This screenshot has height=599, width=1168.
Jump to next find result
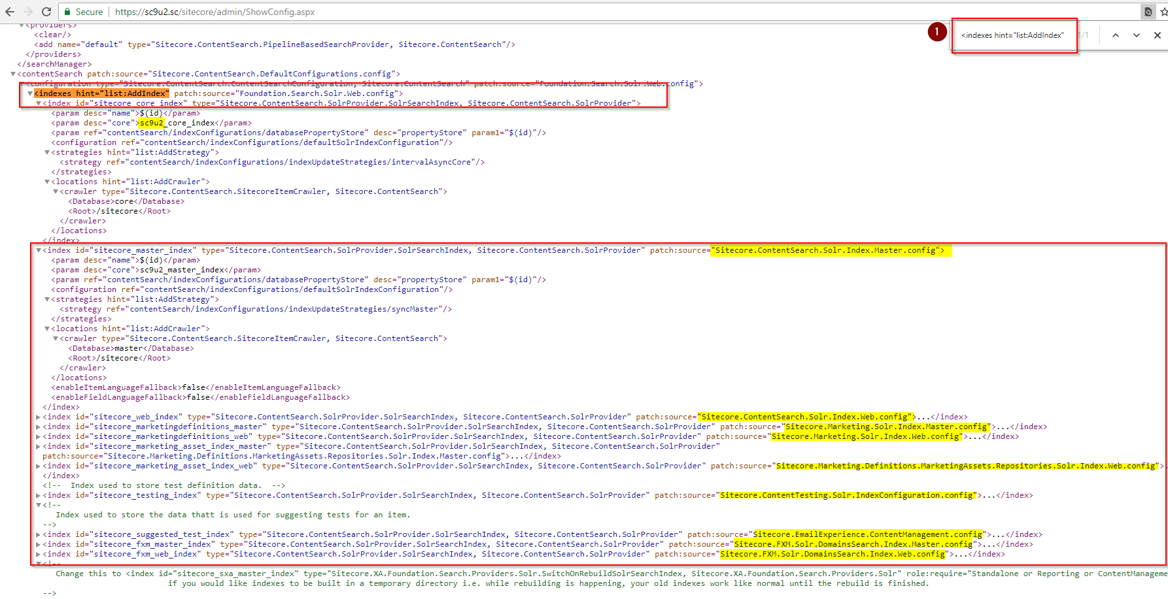(1137, 35)
